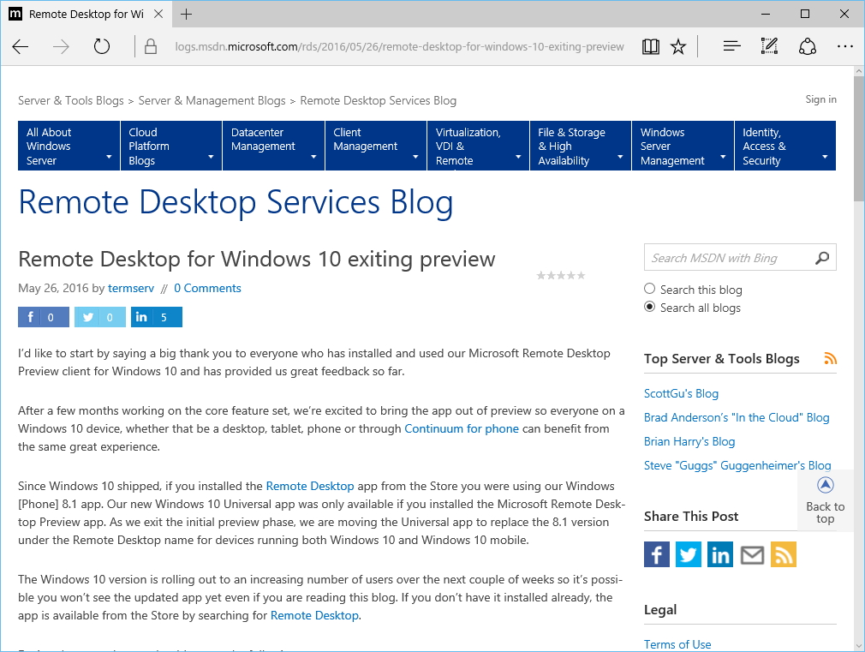Open Edge's reading view
Viewport: 865px width, 652px height.
[651, 47]
